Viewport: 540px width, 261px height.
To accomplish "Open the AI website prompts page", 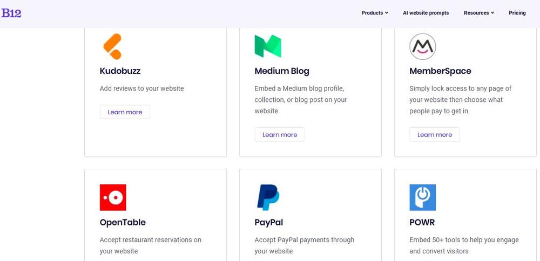I will coord(426,13).
